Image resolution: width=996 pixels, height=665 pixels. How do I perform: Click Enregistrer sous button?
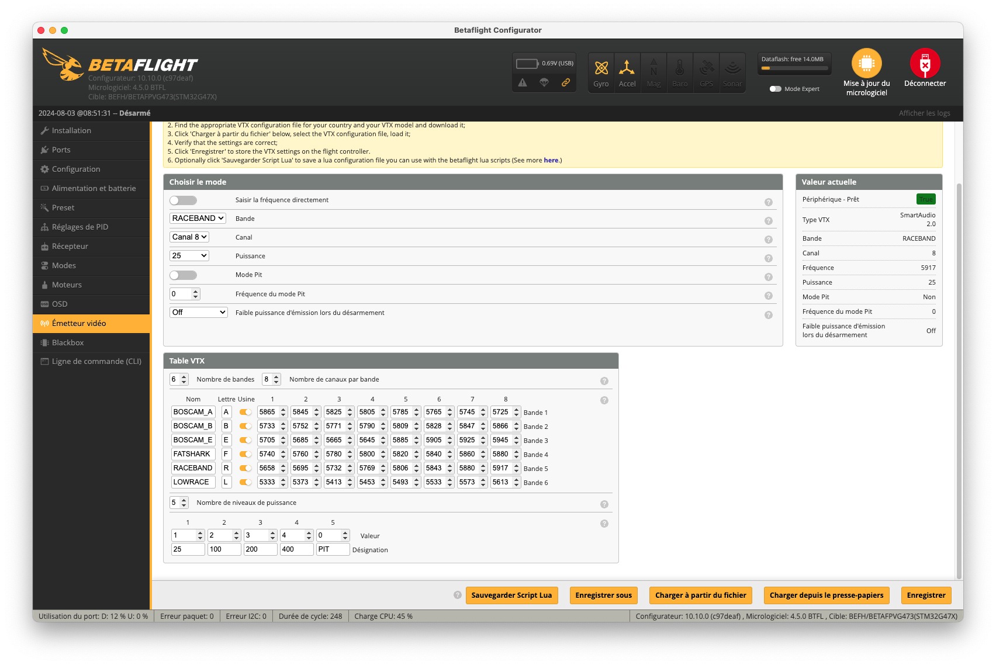click(603, 595)
